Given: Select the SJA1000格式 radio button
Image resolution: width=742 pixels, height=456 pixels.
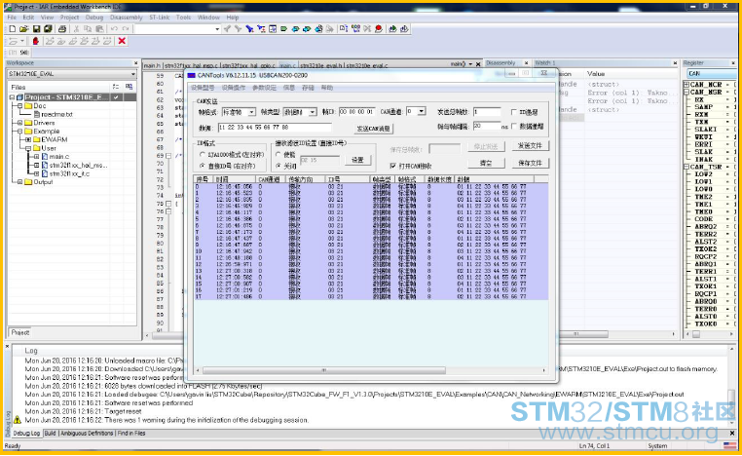Looking at the screenshot, I should [x=203, y=155].
